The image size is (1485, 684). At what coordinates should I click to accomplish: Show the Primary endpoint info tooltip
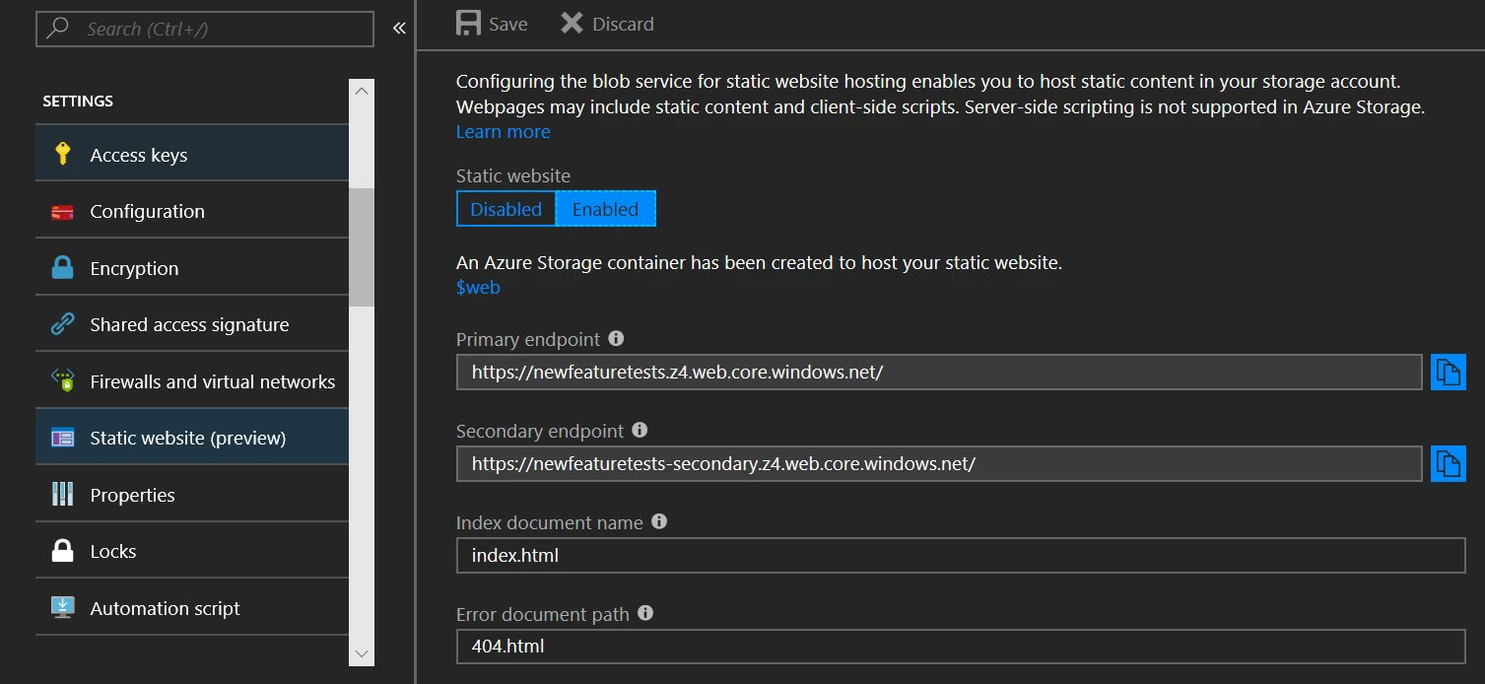tap(616, 338)
